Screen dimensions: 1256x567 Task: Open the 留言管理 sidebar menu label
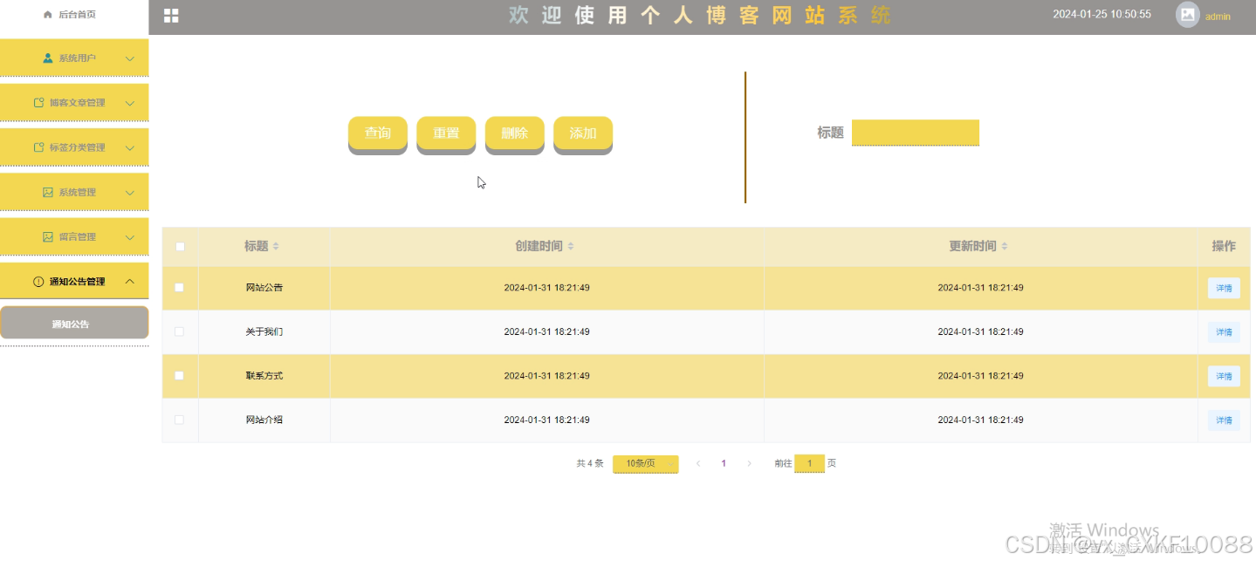[77, 236]
